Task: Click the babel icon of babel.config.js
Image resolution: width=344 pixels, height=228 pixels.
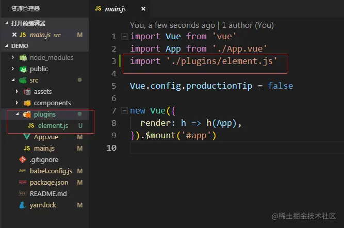Action: (22, 171)
